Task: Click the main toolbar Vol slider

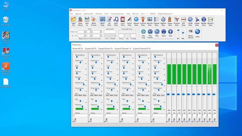Action: pyautogui.click(x=178, y=30)
